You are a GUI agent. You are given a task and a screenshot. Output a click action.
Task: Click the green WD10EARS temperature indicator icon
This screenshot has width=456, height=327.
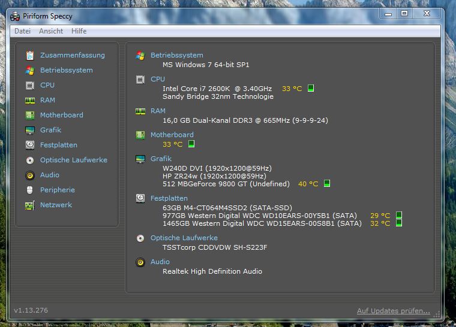pos(399,215)
